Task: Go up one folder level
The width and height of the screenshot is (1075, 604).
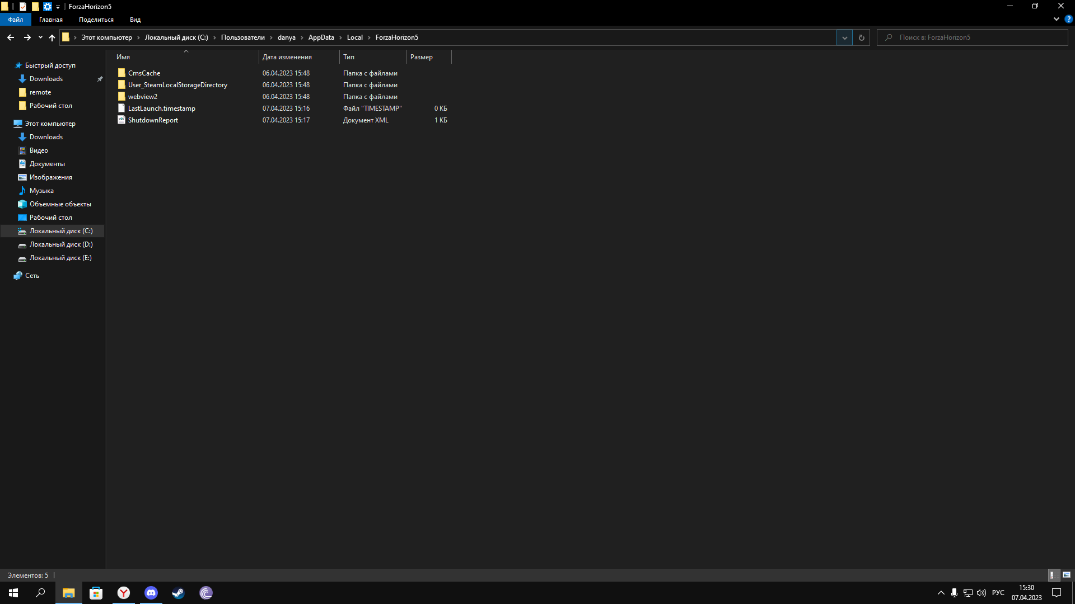Action: coord(52,37)
